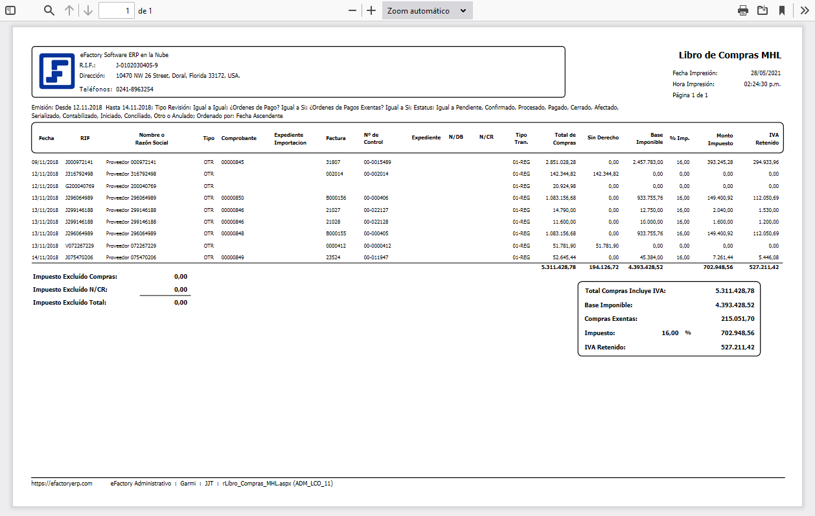Click the Total Compras Incluye IVA label
Image resolution: width=815 pixels, height=516 pixels.
(x=625, y=291)
